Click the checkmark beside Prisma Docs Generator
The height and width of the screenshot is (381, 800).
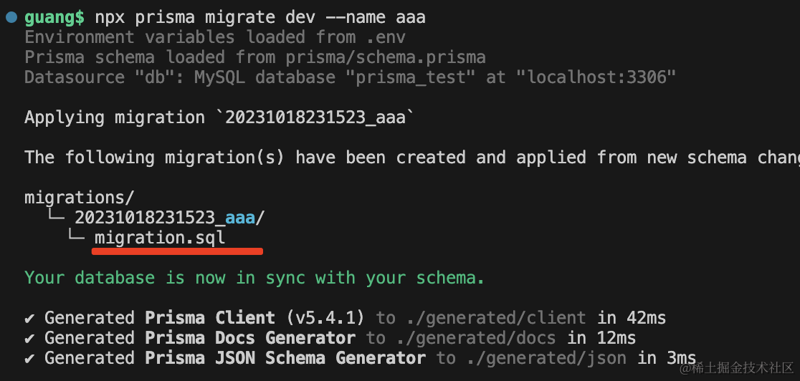[x=30, y=338]
